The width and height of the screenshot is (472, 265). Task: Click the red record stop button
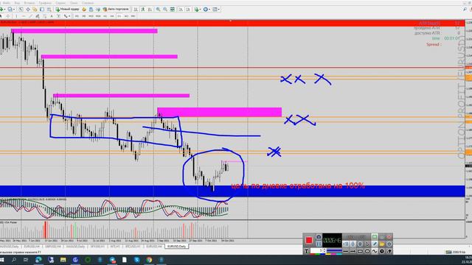[309, 240]
